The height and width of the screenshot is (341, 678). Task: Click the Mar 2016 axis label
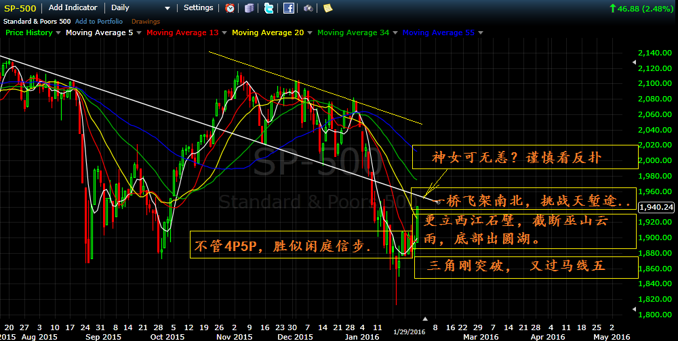pyautogui.click(x=481, y=337)
